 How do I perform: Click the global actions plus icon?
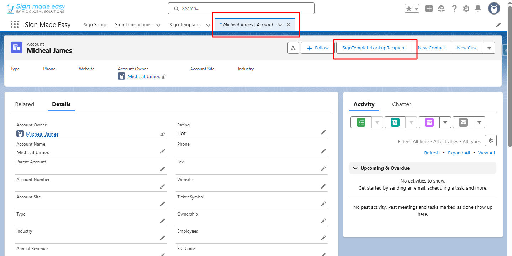pyautogui.click(x=429, y=9)
